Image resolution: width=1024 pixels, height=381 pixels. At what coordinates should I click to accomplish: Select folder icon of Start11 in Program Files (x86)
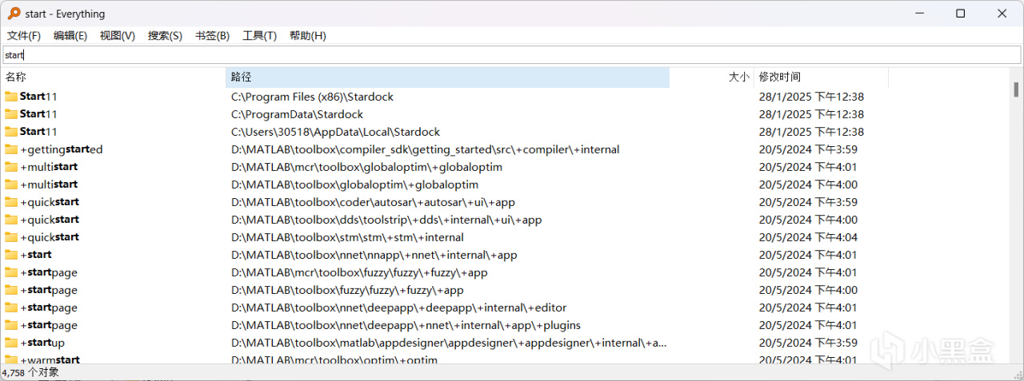coord(11,97)
